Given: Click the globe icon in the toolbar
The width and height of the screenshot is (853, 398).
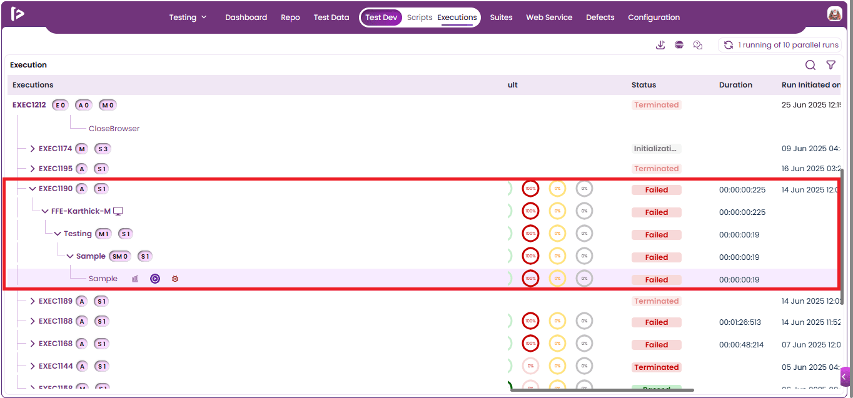Looking at the screenshot, I should (x=679, y=45).
